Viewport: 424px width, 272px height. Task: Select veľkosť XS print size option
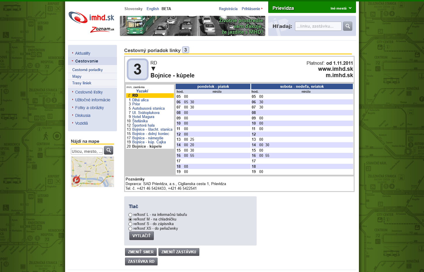pos(130,229)
